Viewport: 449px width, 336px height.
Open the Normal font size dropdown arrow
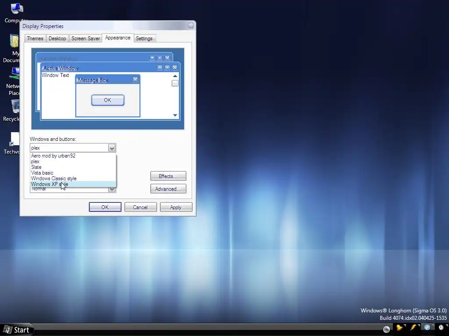coord(112,189)
